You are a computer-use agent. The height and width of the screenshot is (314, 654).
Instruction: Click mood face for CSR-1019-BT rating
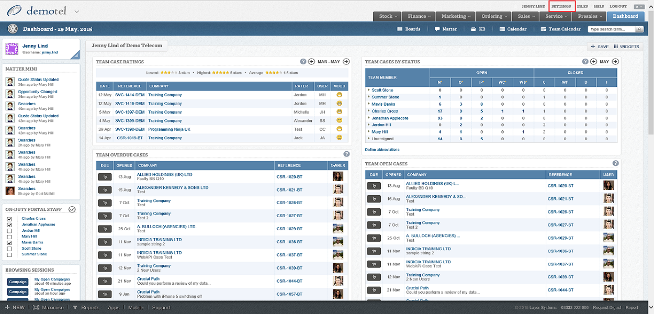339,138
